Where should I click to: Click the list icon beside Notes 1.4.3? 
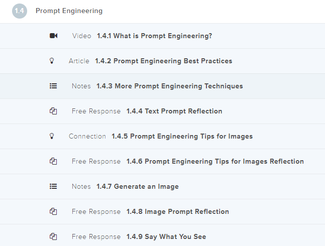point(53,86)
